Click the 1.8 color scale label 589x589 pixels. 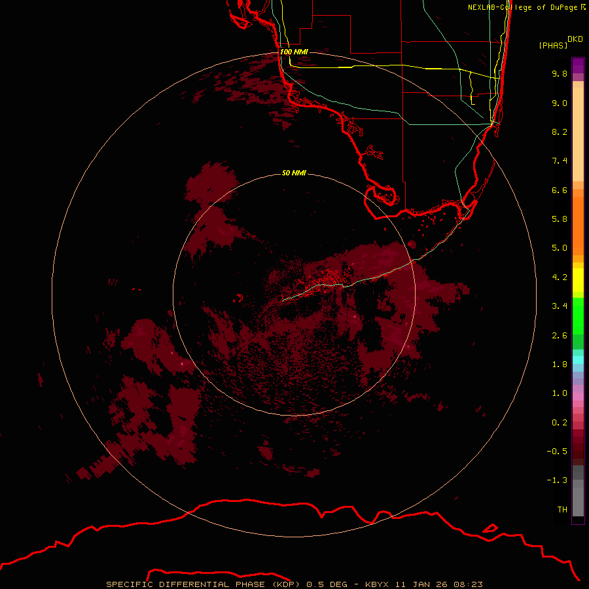click(x=560, y=365)
